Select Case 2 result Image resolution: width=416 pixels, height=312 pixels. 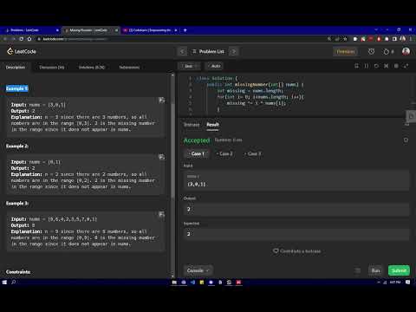pos(225,154)
